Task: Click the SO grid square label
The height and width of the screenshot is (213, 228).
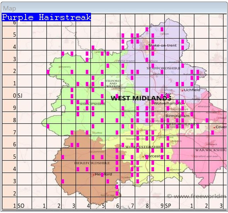Action: pos(21,206)
